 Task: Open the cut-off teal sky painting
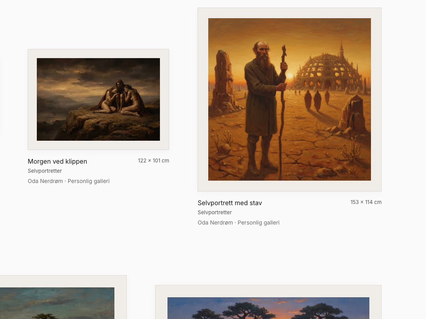57,303
